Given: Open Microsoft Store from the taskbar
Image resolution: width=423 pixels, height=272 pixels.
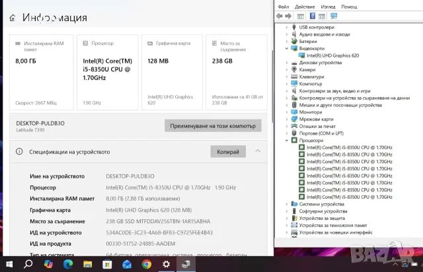Looking at the screenshot, I should (107, 264).
